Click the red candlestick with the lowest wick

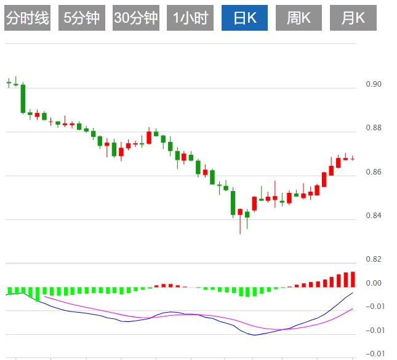pyautogui.click(x=240, y=213)
